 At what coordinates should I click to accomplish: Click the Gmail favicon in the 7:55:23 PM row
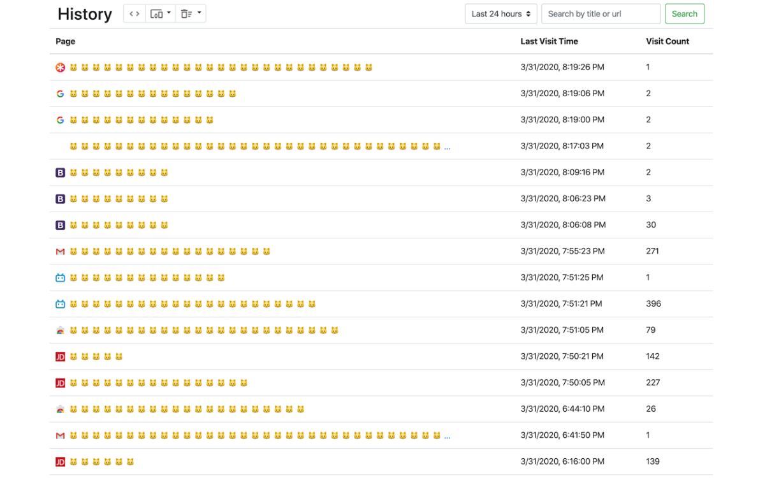[61, 252]
